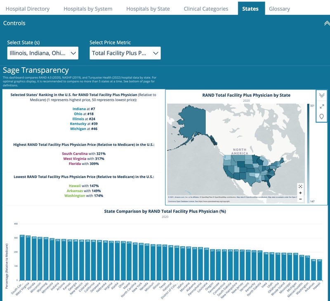The image size is (330, 301).
Task: Reset the map view with the focus icon
Action: [300, 186]
